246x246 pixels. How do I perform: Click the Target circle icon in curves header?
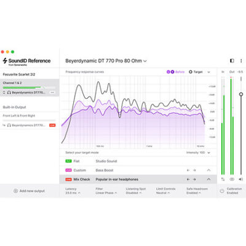point(191,72)
